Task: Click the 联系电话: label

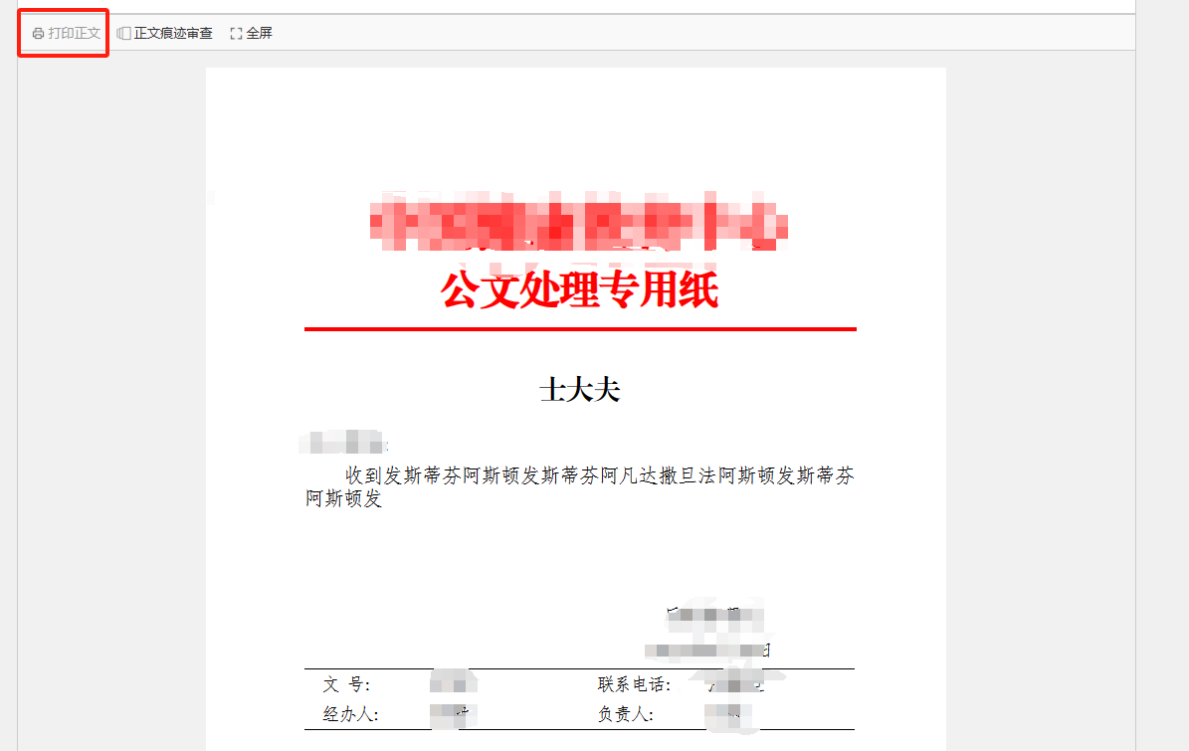Action: click(634, 684)
